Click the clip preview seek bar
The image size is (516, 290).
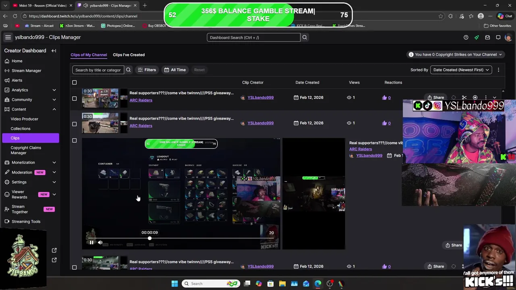(181, 238)
